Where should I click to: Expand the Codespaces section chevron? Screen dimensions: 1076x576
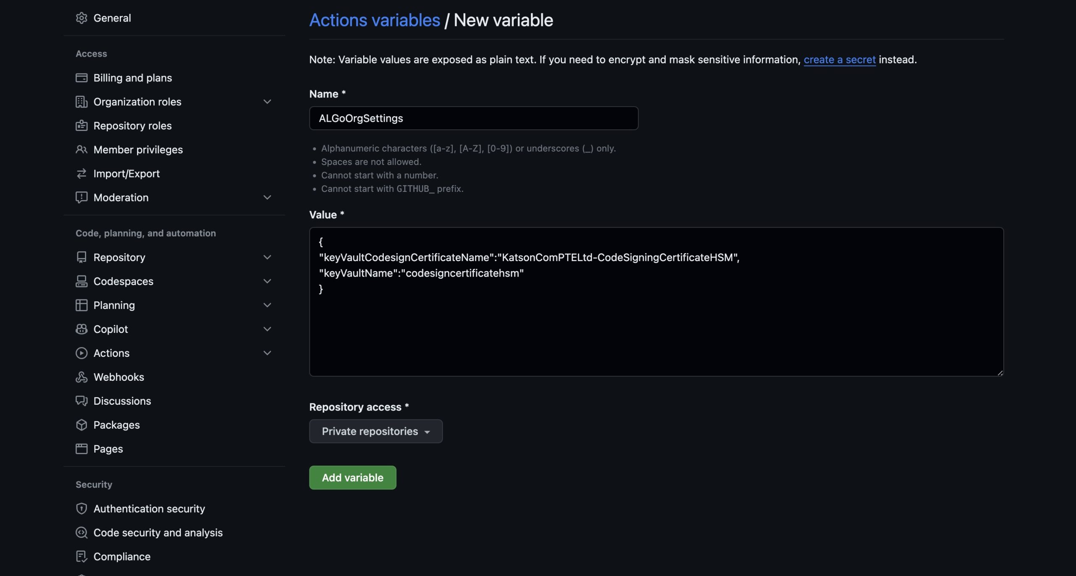click(x=267, y=281)
